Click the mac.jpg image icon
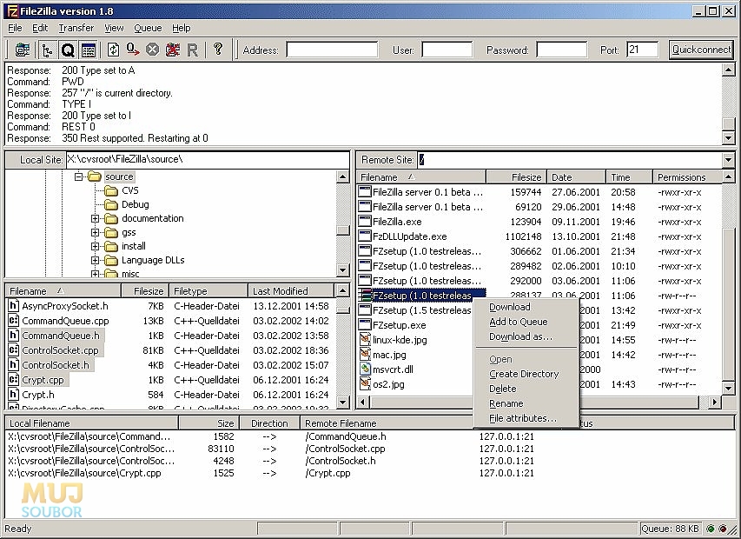The image size is (741, 539). click(x=365, y=354)
